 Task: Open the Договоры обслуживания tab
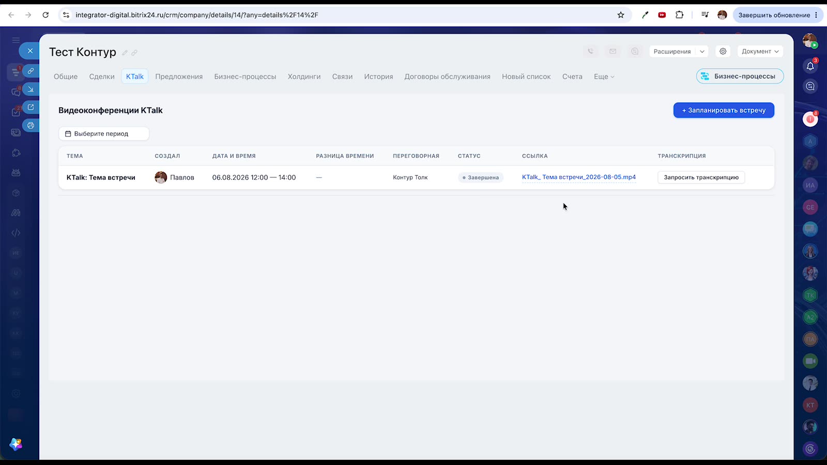coord(447,76)
